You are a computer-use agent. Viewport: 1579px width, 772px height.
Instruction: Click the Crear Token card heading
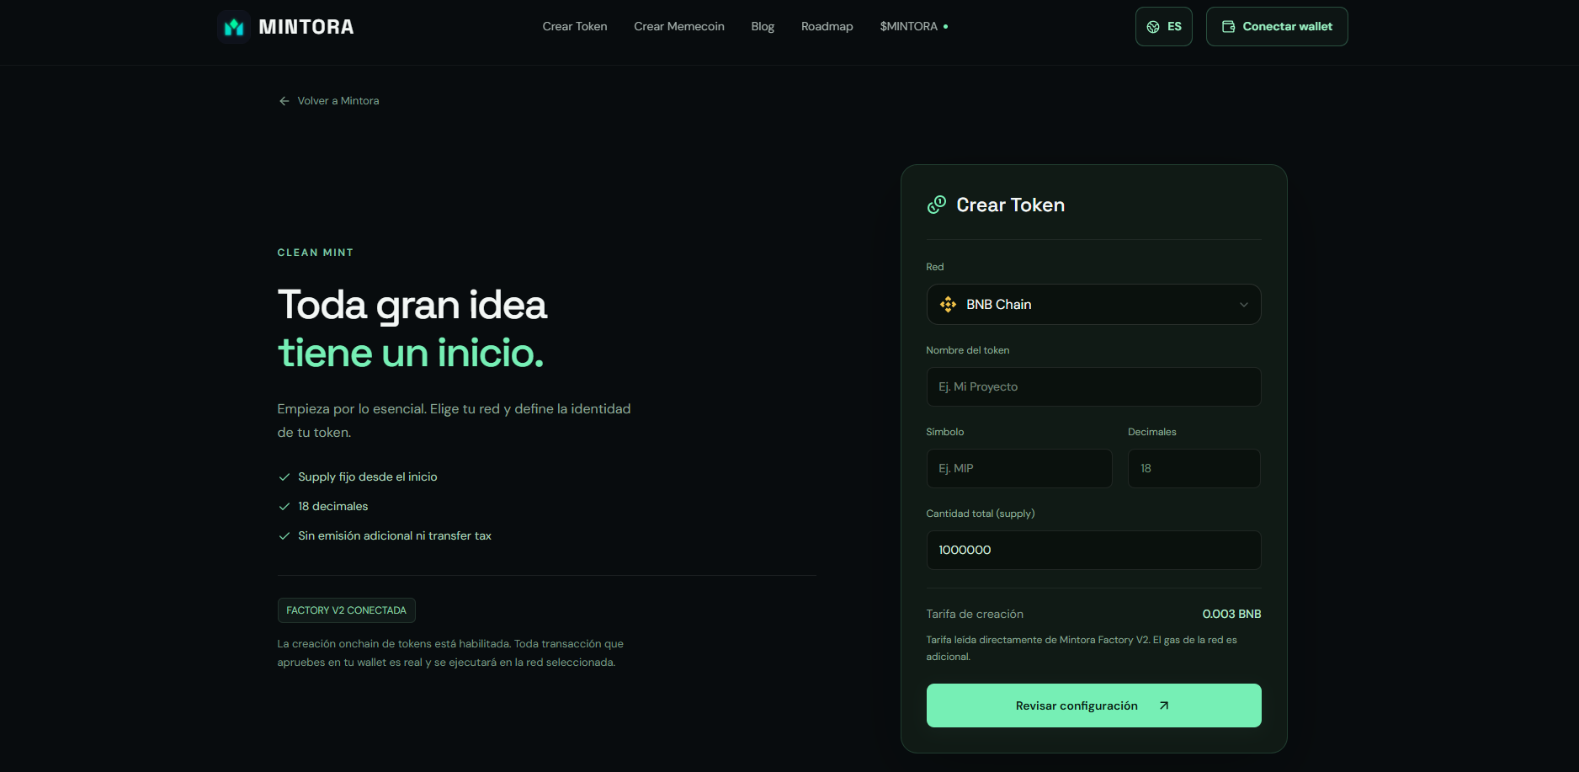[x=1010, y=205]
